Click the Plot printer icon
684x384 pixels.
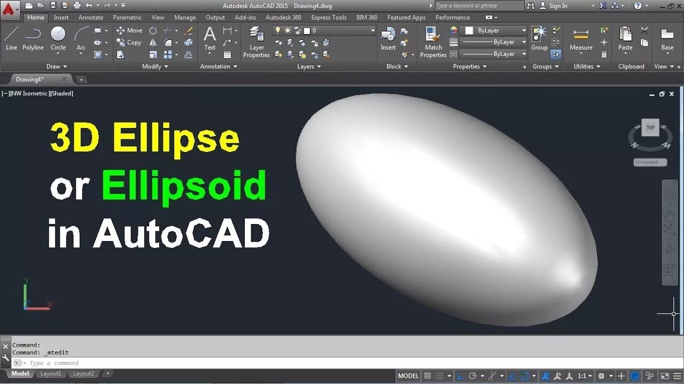tap(77, 5)
